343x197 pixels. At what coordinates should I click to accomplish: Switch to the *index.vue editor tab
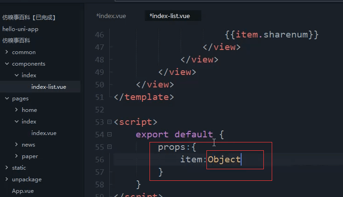coord(111,16)
